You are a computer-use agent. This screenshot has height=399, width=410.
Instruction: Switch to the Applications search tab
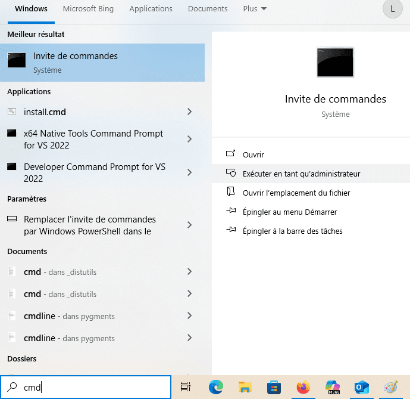151,9
